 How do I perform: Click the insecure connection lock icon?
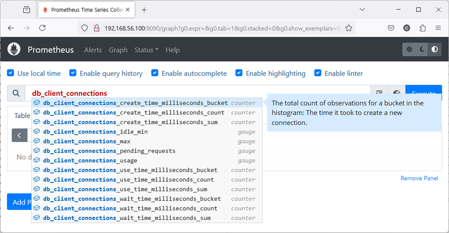click(x=97, y=28)
